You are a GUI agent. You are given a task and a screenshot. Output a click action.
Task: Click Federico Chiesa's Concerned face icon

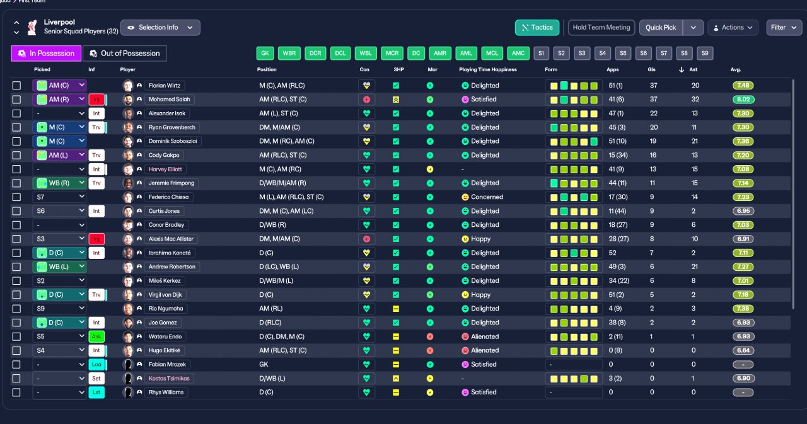coord(465,197)
